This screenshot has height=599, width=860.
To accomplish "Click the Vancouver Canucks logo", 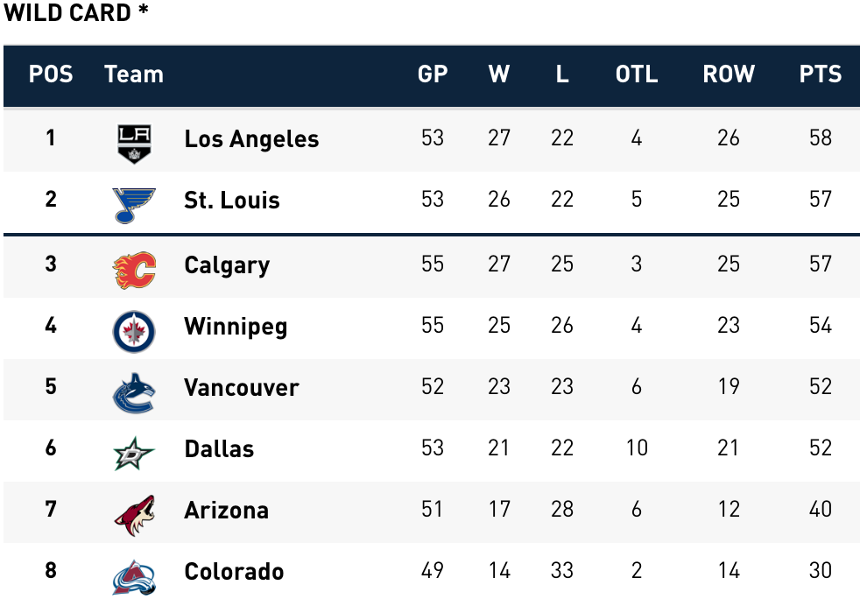I will pyautogui.click(x=134, y=393).
